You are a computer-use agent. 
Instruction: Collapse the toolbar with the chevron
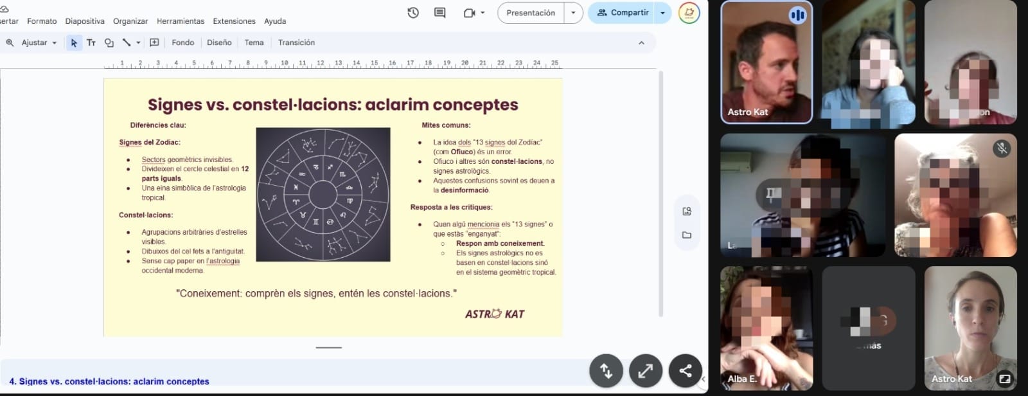pyautogui.click(x=641, y=42)
